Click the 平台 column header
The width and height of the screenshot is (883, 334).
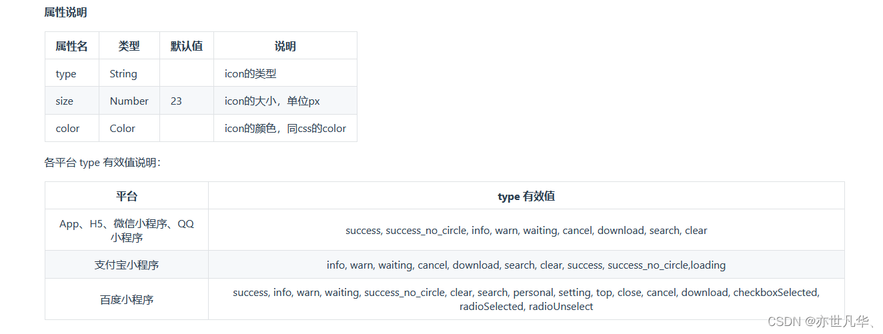pyautogui.click(x=127, y=196)
